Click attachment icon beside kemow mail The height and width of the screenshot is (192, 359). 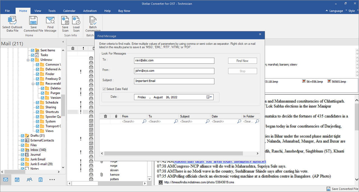tap(102, 175)
